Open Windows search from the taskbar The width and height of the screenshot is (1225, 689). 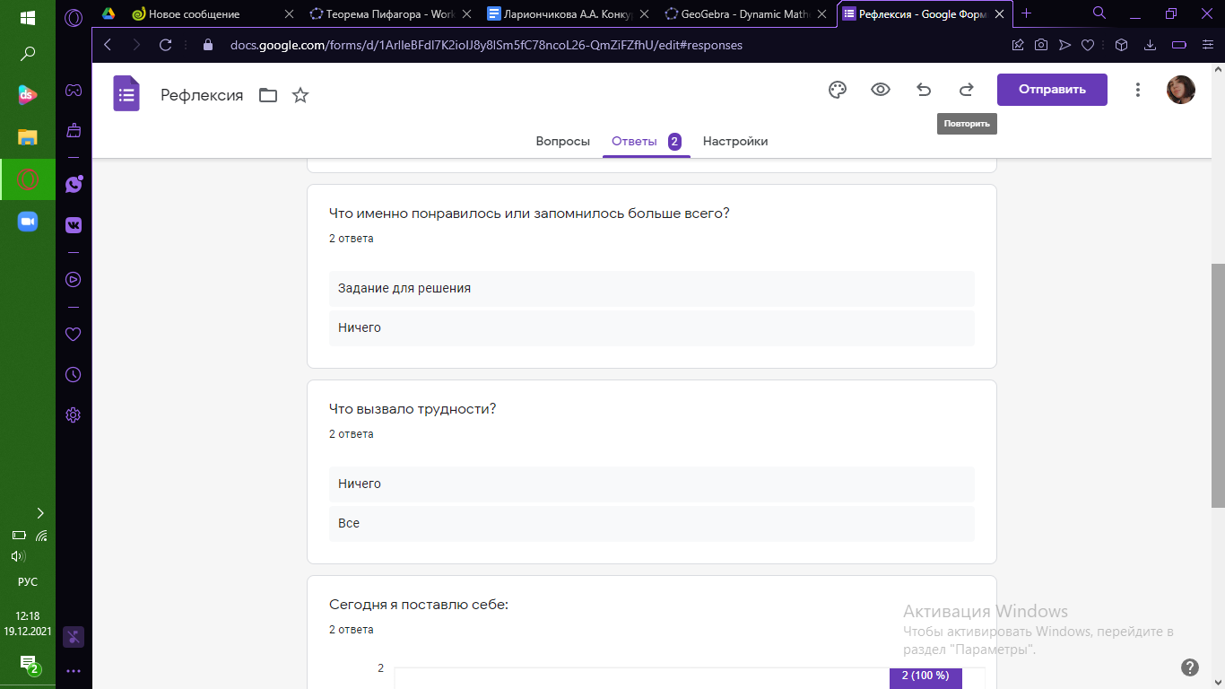click(x=28, y=55)
